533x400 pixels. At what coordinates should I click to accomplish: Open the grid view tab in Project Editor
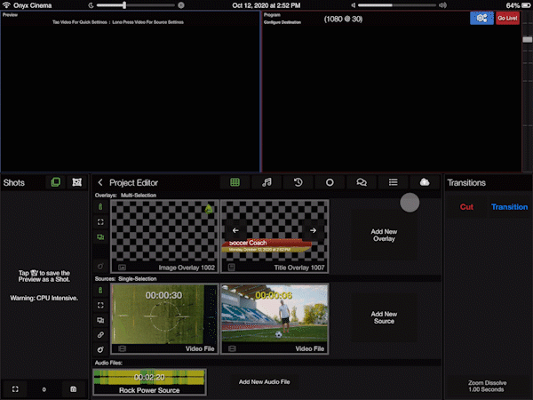click(x=235, y=182)
